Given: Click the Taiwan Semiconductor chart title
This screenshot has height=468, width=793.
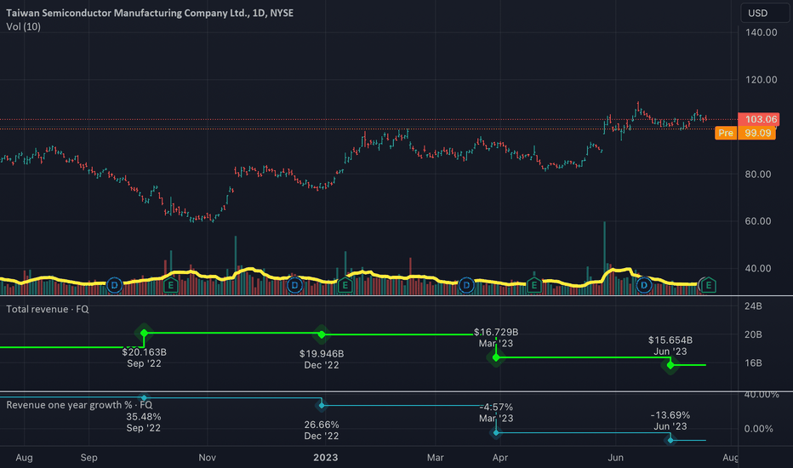Looking at the screenshot, I should [150, 13].
